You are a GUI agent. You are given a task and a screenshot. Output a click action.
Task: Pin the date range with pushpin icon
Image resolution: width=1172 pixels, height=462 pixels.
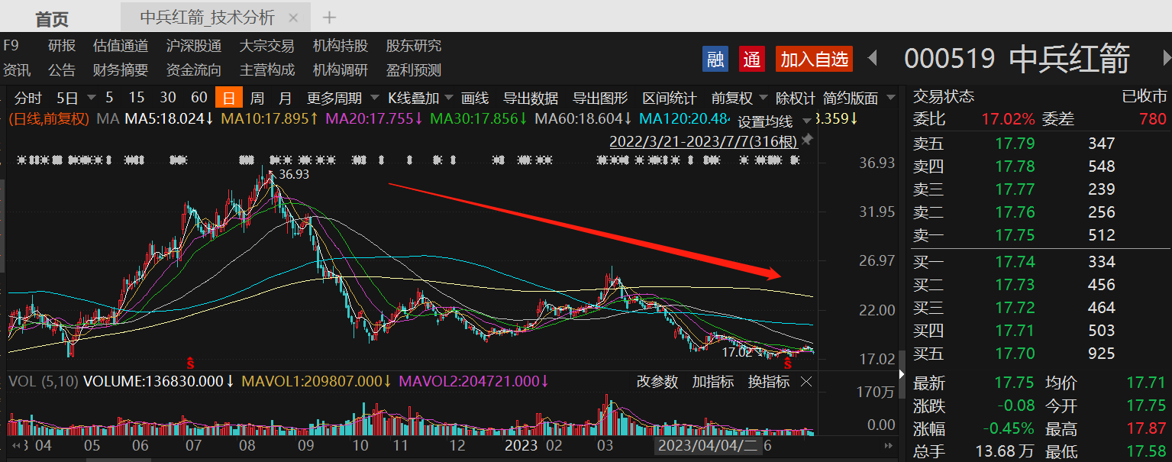click(x=806, y=141)
